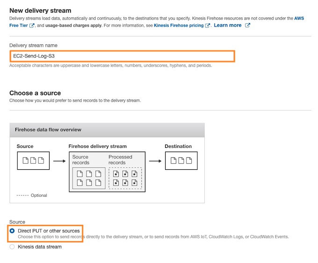318x263 pixels.
Task: Click the dashed Optional legend in diagram
Action: tap(32, 195)
